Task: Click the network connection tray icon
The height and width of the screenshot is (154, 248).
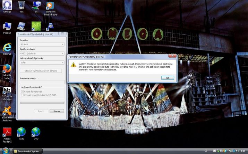Action: (x=234, y=151)
